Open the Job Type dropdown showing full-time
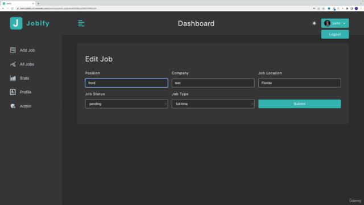364x205 pixels. [213, 104]
